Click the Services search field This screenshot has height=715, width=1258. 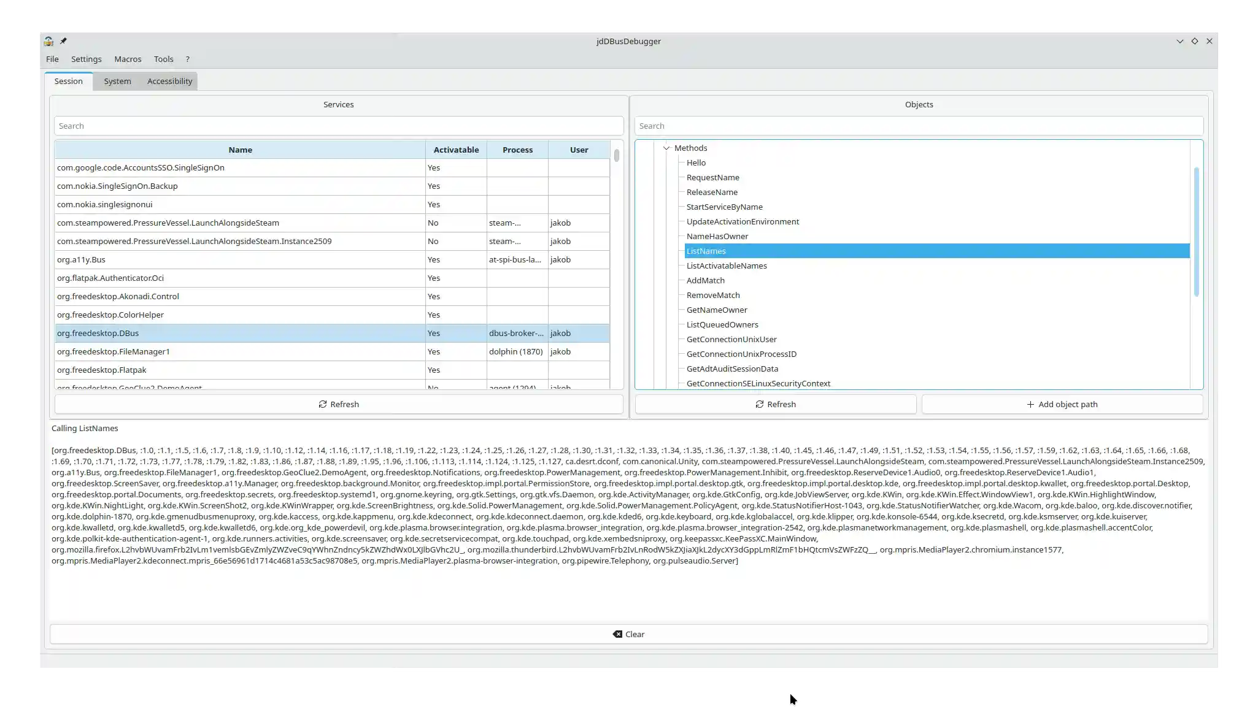[x=339, y=126]
